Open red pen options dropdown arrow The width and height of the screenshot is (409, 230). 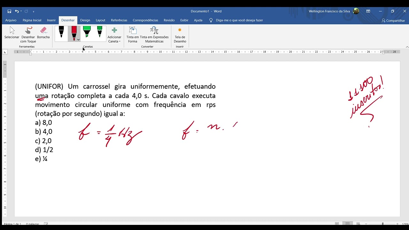click(x=78, y=40)
